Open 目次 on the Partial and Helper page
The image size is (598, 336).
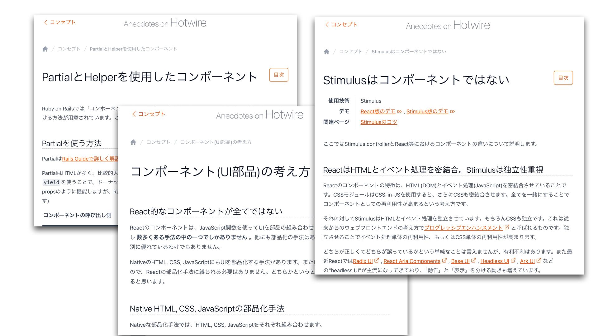point(279,75)
